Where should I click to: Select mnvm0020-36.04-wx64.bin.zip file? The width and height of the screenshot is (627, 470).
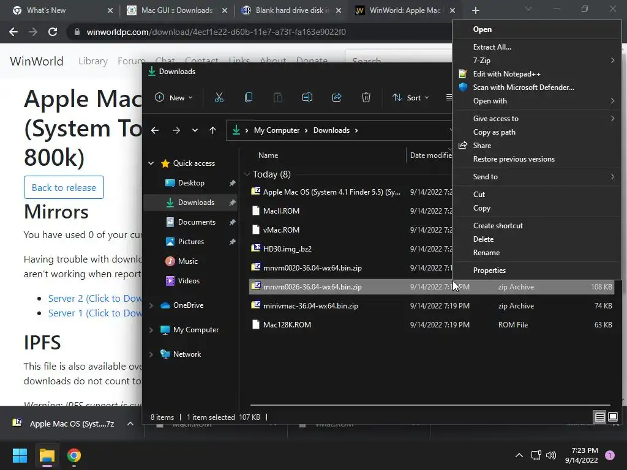click(x=312, y=268)
